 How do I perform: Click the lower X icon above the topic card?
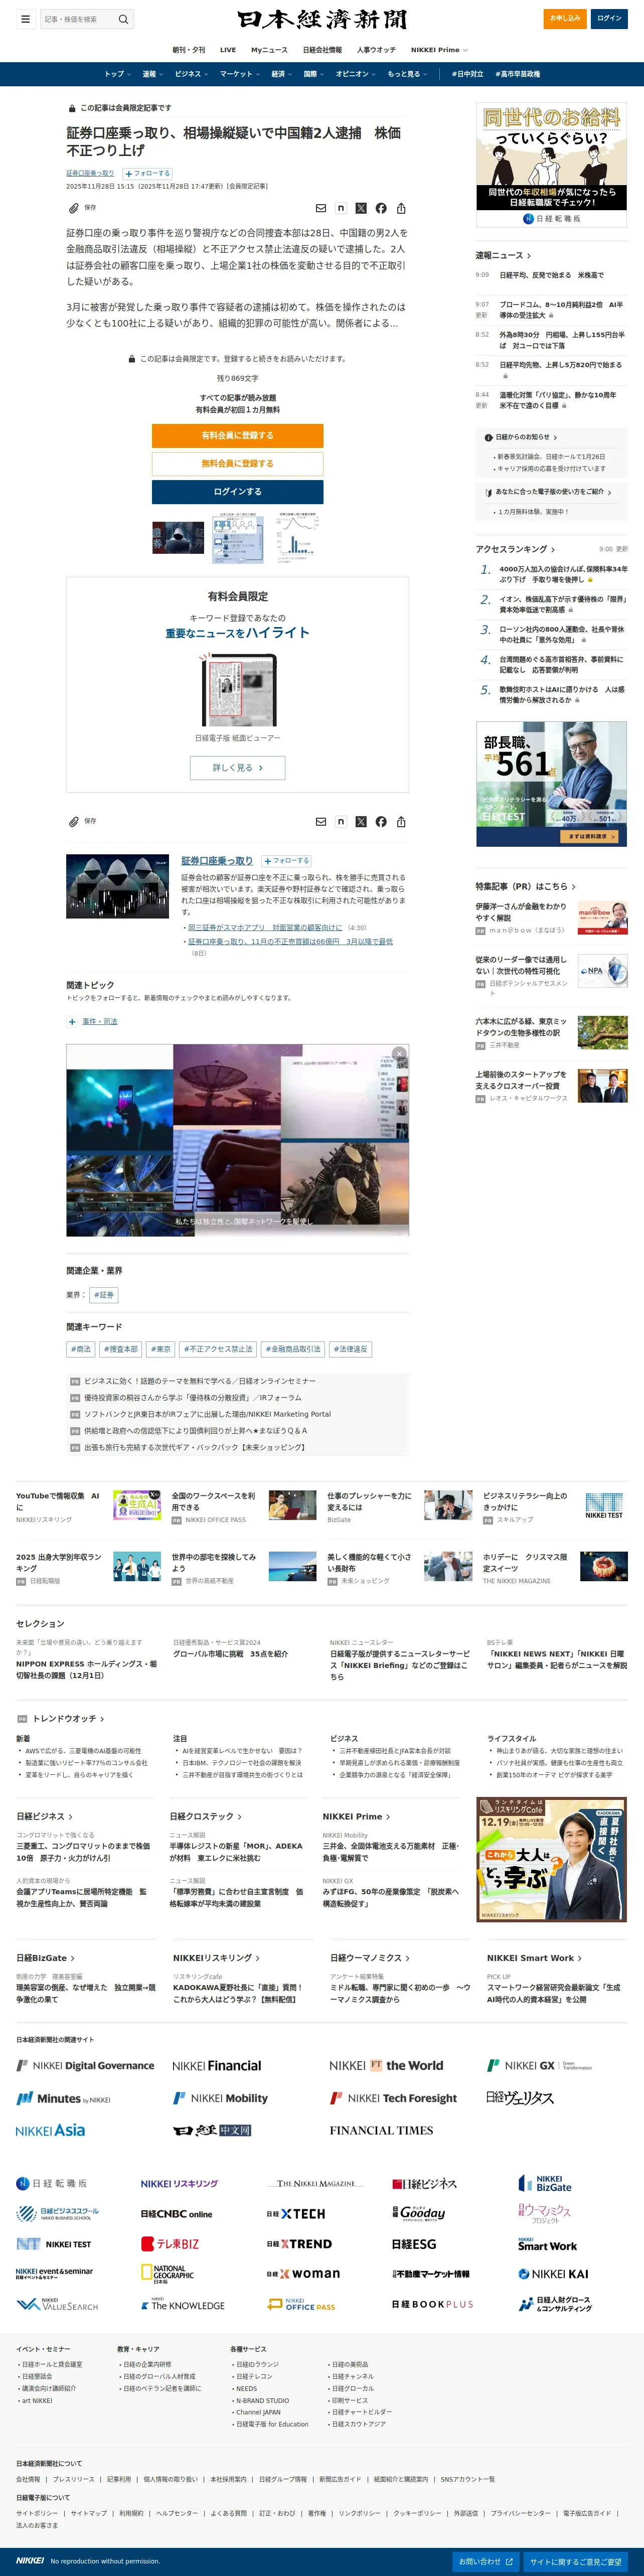point(361,821)
